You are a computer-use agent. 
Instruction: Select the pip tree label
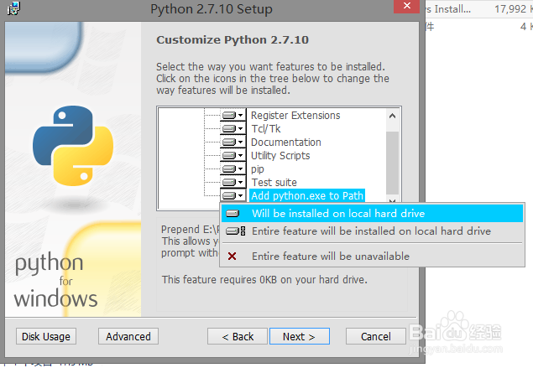(x=258, y=169)
